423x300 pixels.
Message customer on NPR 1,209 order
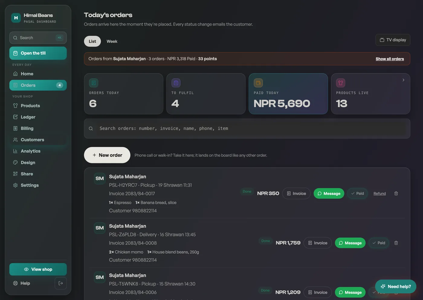[350, 292]
